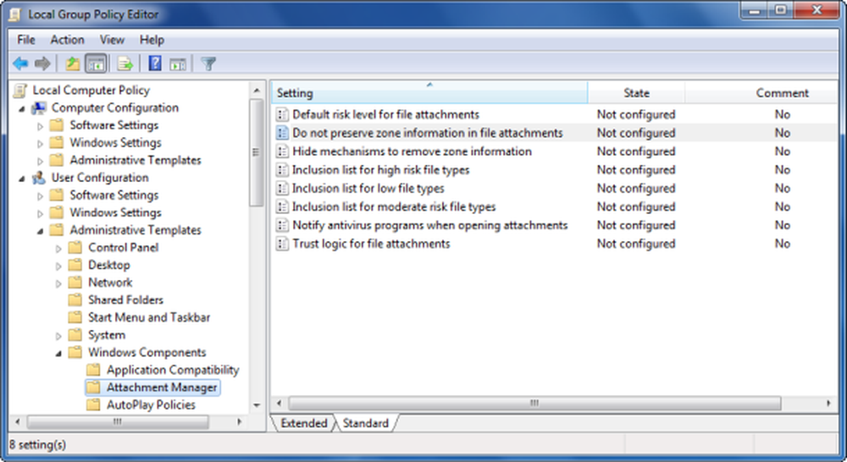This screenshot has width=847, height=462.
Task: Click the Forward arrow toolbar icon
Action: click(x=42, y=63)
